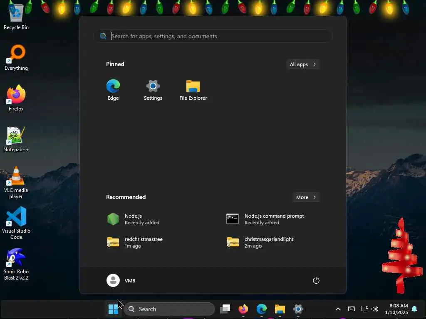This screenshot has height=319, width=426.
Task: Open the notifications bell icon
Action: pyautogui.click(x=414, y=309)
